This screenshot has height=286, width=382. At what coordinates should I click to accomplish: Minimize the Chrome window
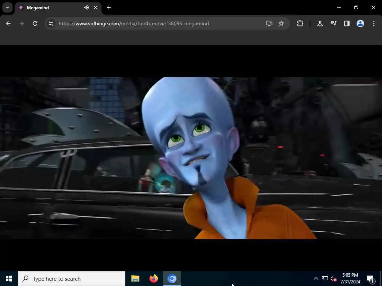tap(339, 7)
